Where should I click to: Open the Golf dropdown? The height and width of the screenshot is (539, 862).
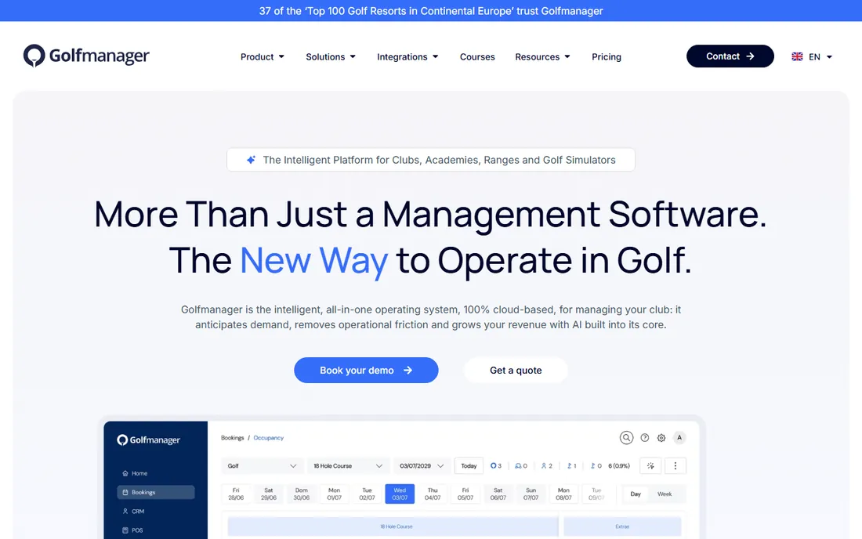[262, 466]
